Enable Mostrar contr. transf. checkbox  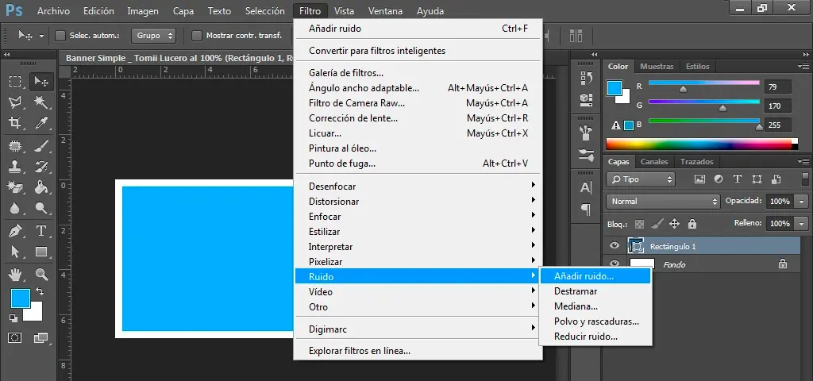pyautogui.click(x=197, y=35)
